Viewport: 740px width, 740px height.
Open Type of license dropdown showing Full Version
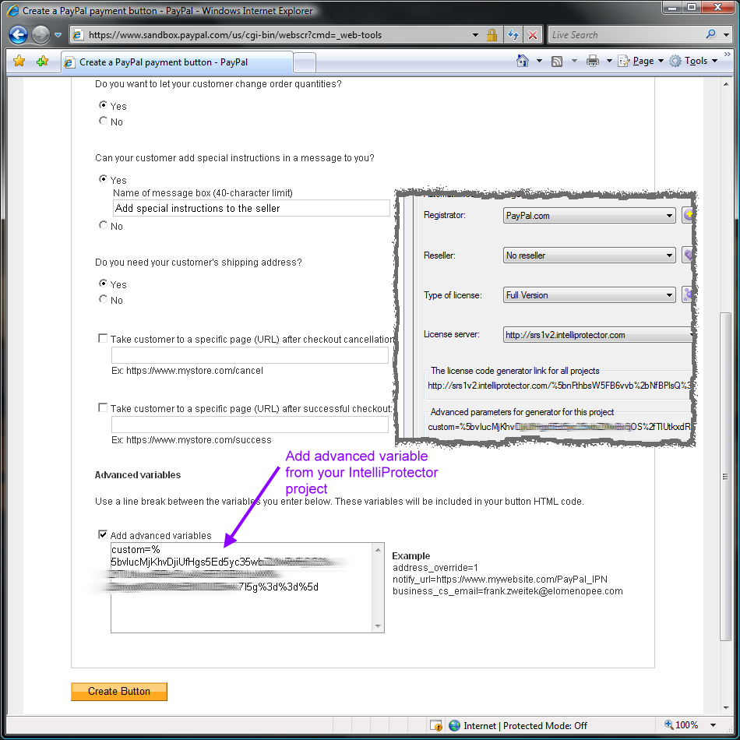tap(589, 295)
